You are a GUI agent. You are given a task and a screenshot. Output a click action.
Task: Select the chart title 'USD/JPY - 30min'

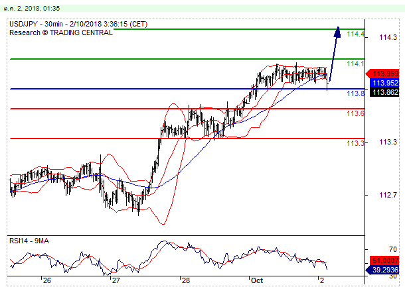click(36, 25)
